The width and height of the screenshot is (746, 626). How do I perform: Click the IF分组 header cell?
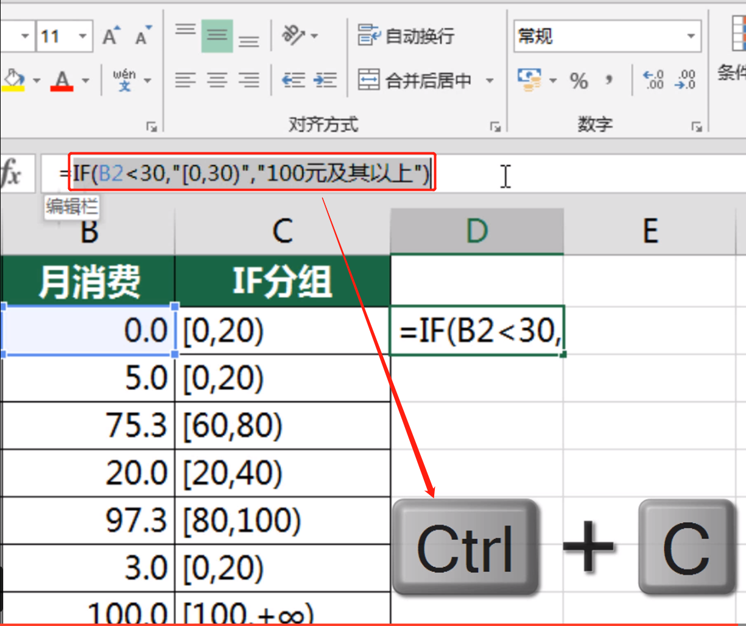[x=283, y=281]
